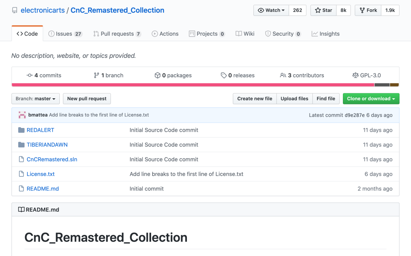Switch to the Issues tab
411x256 pixels.
pos(65,34)
